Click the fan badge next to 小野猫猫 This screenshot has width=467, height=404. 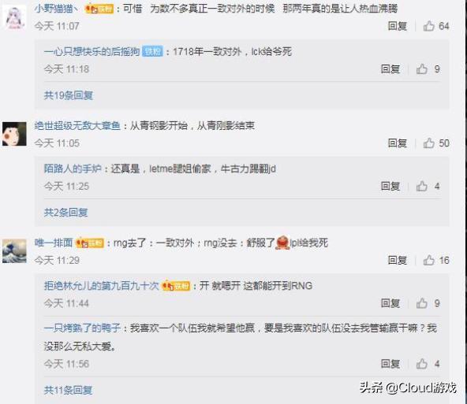click(x=99, y=9)
